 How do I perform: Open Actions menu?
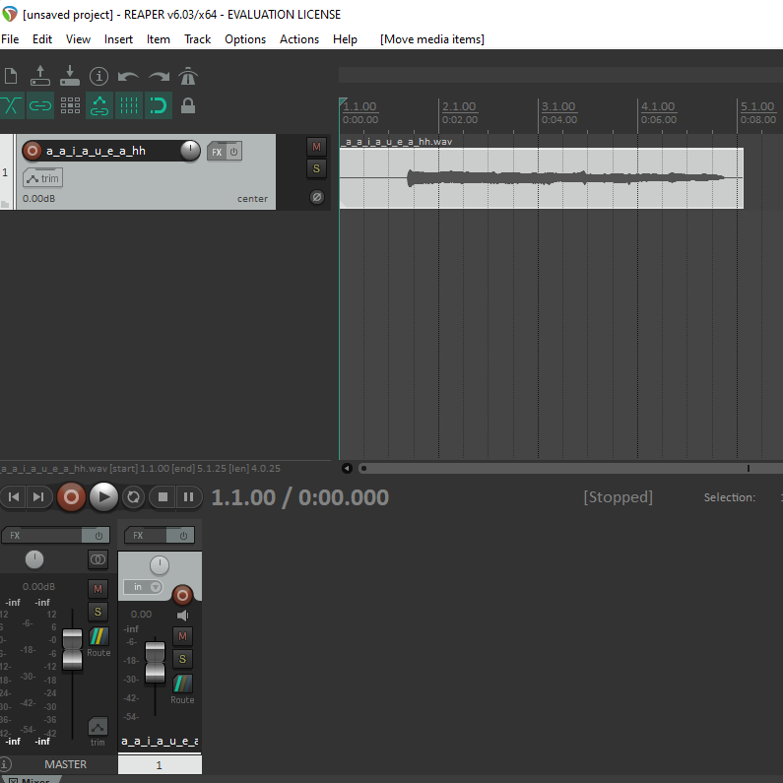click(299, 39)
